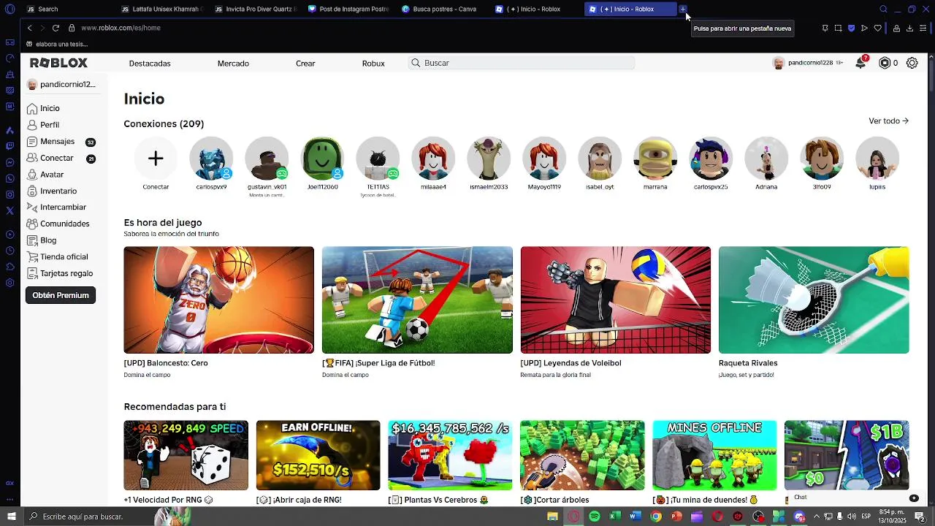
Task: Open pandicornio12... profile in sidebar
Action: [61, 85]
